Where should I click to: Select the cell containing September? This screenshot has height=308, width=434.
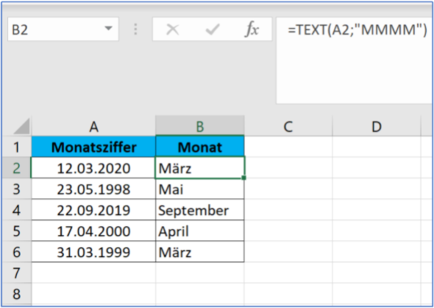[x=200, y=210]
